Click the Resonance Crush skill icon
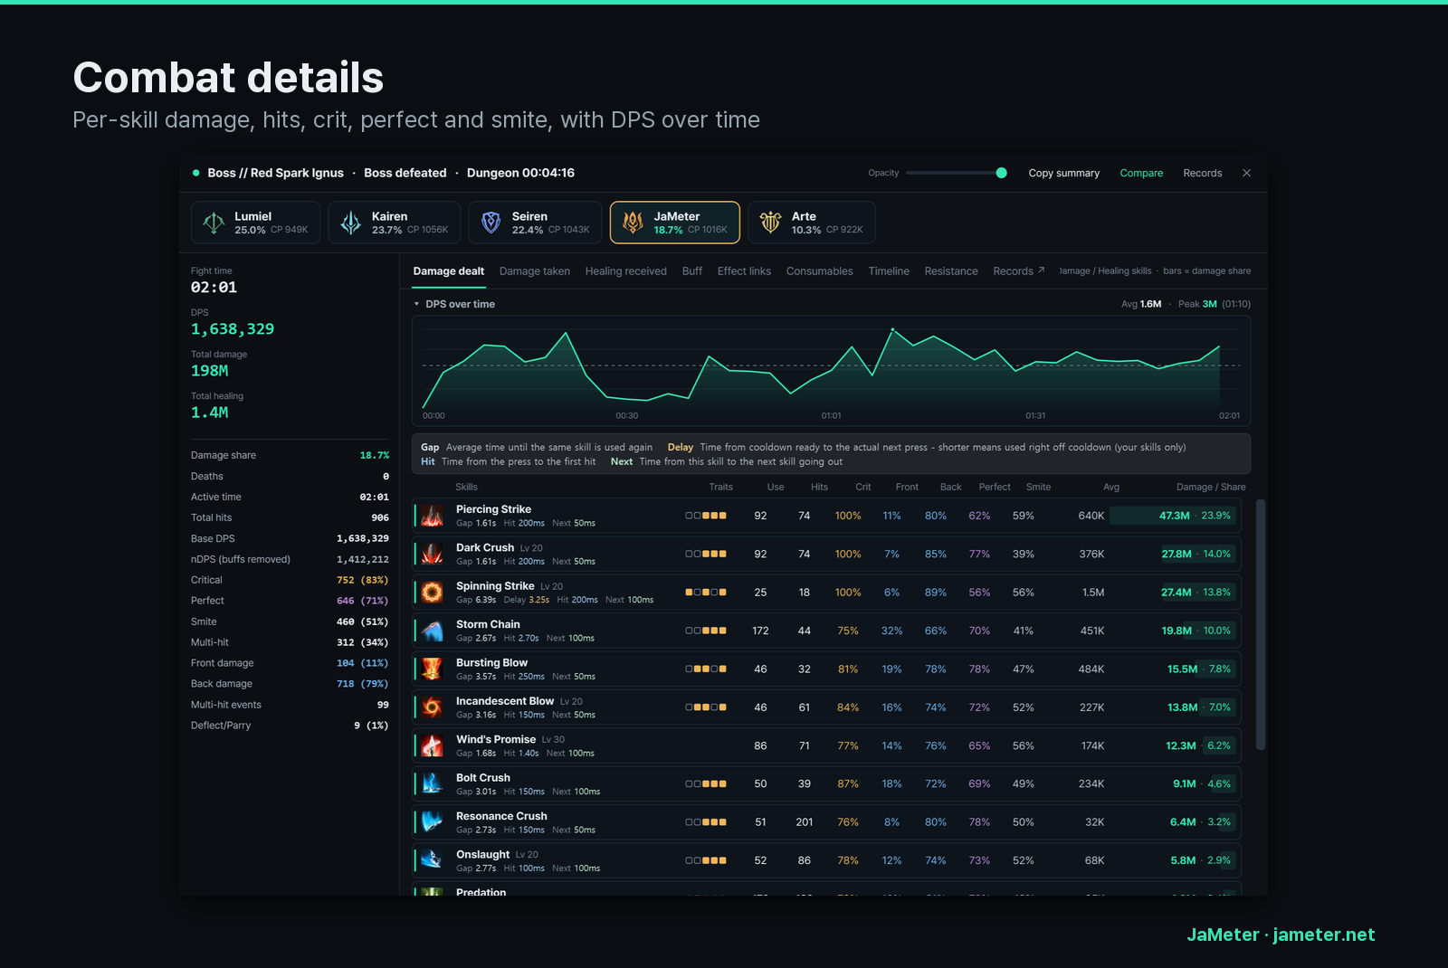 tap(433, 822)
